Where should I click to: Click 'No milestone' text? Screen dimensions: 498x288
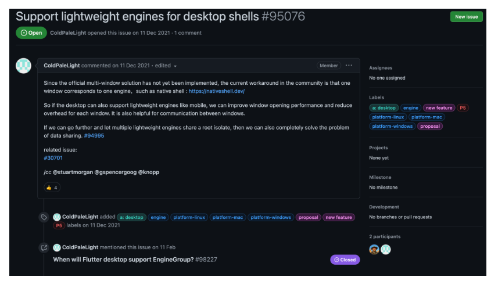pyautogui.click(x=384, y=188)
